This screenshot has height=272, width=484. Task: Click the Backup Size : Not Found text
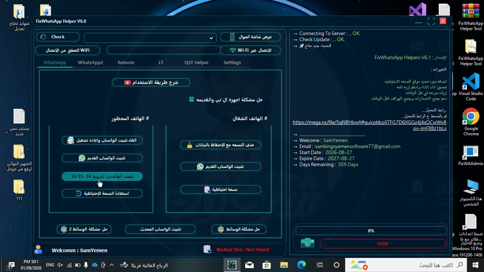point(243,250)
